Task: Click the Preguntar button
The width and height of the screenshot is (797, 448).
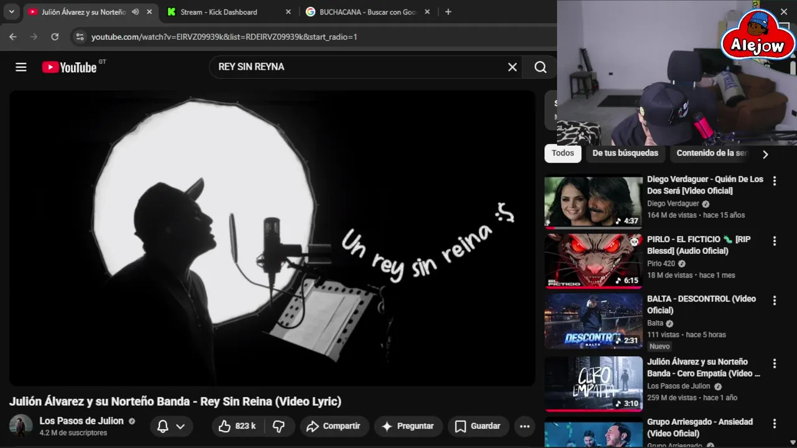Action: (x=408, y=426)
